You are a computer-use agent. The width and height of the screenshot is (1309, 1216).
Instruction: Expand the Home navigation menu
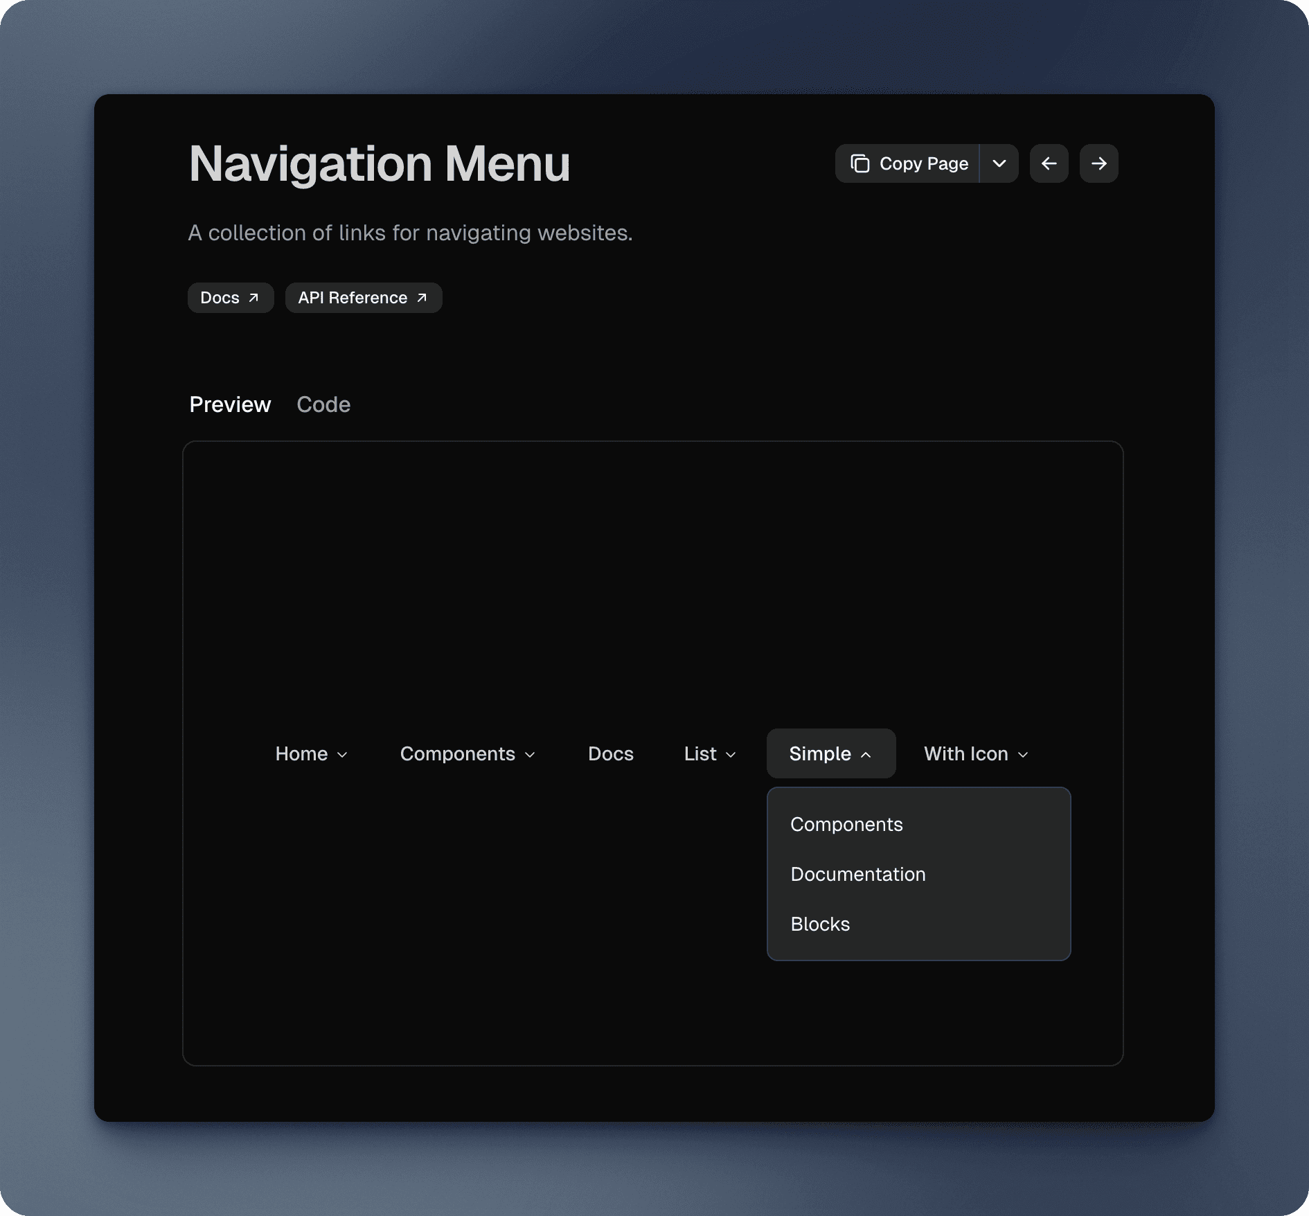click(x=311, y=753)
